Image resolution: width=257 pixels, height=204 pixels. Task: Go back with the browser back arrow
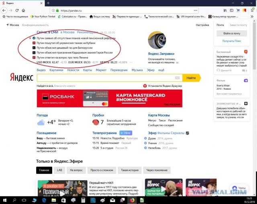tap(4, 10)
